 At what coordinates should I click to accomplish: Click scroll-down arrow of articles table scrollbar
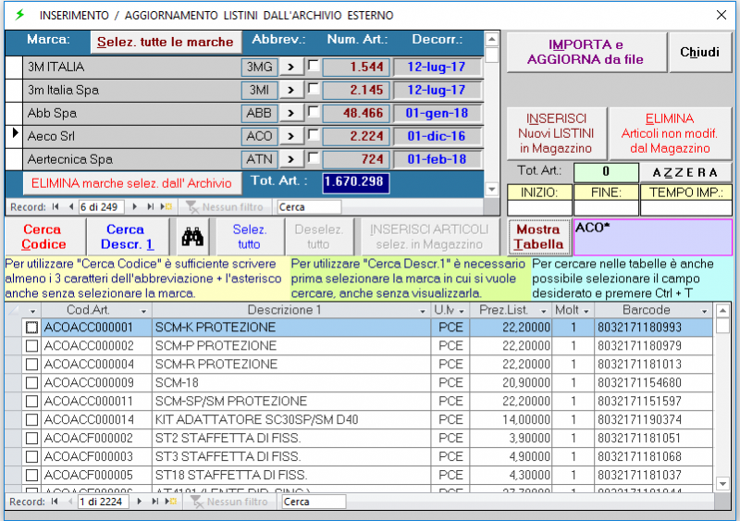click(722, 483)
